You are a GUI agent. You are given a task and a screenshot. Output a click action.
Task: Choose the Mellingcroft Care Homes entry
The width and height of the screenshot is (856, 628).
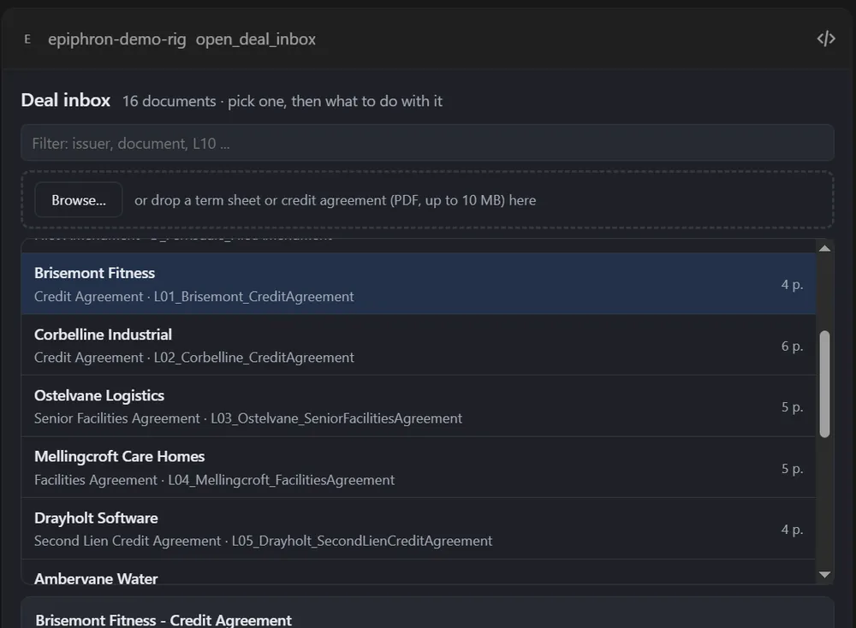point(419,467)
